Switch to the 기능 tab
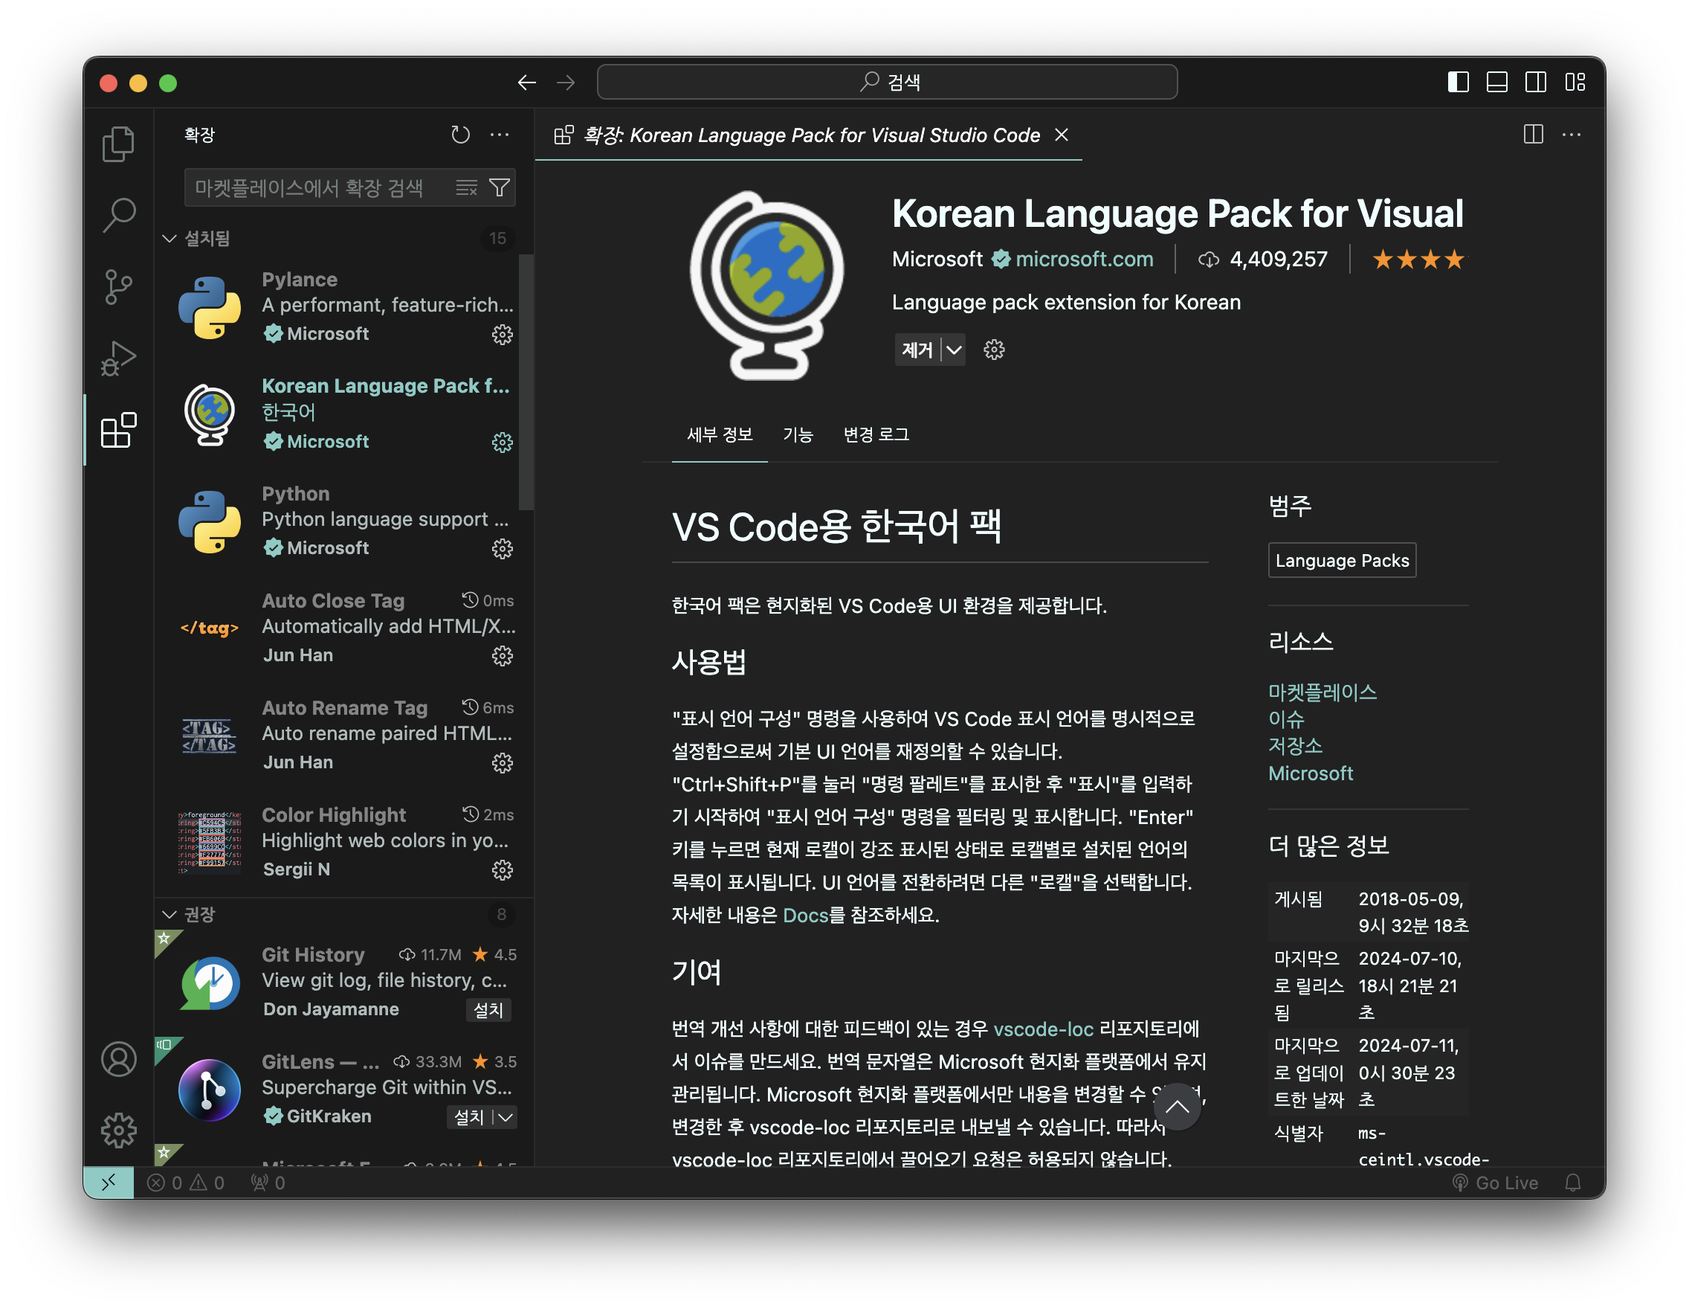The width and height of the screenshot is (1689, 1309). pos(798,435)
